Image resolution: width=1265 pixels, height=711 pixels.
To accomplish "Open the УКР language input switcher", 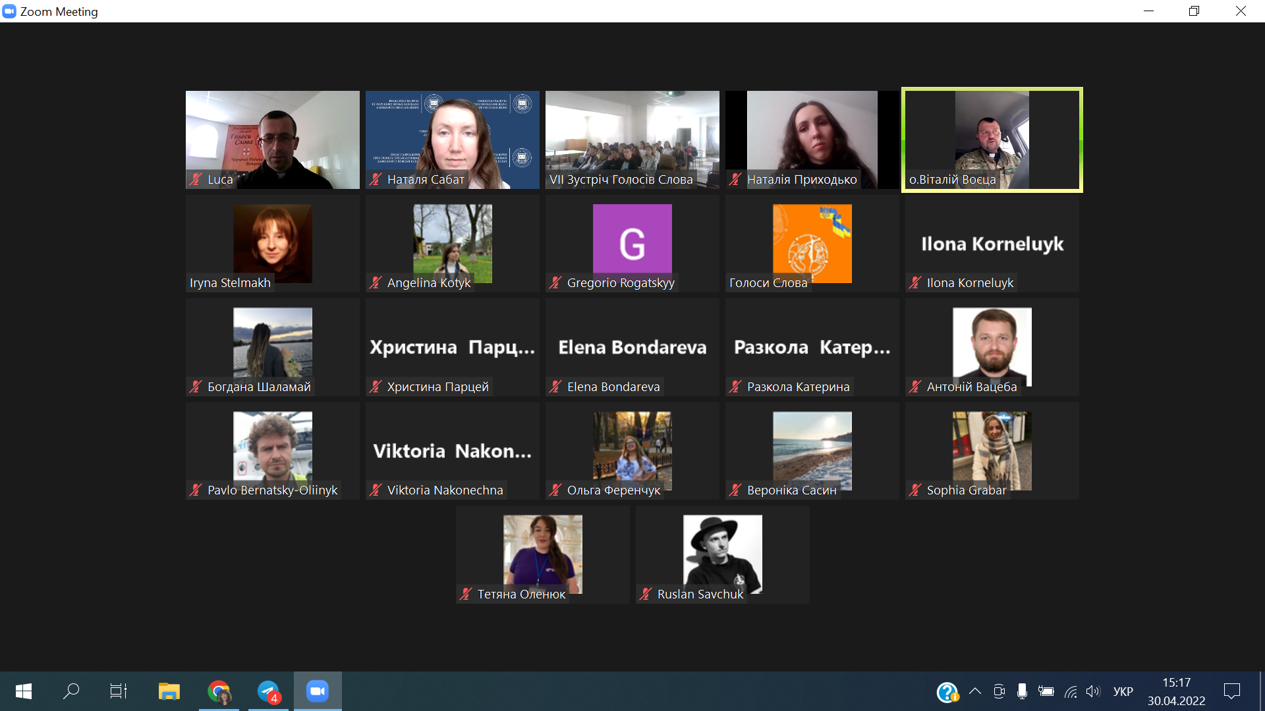I will coord(1123,691).
